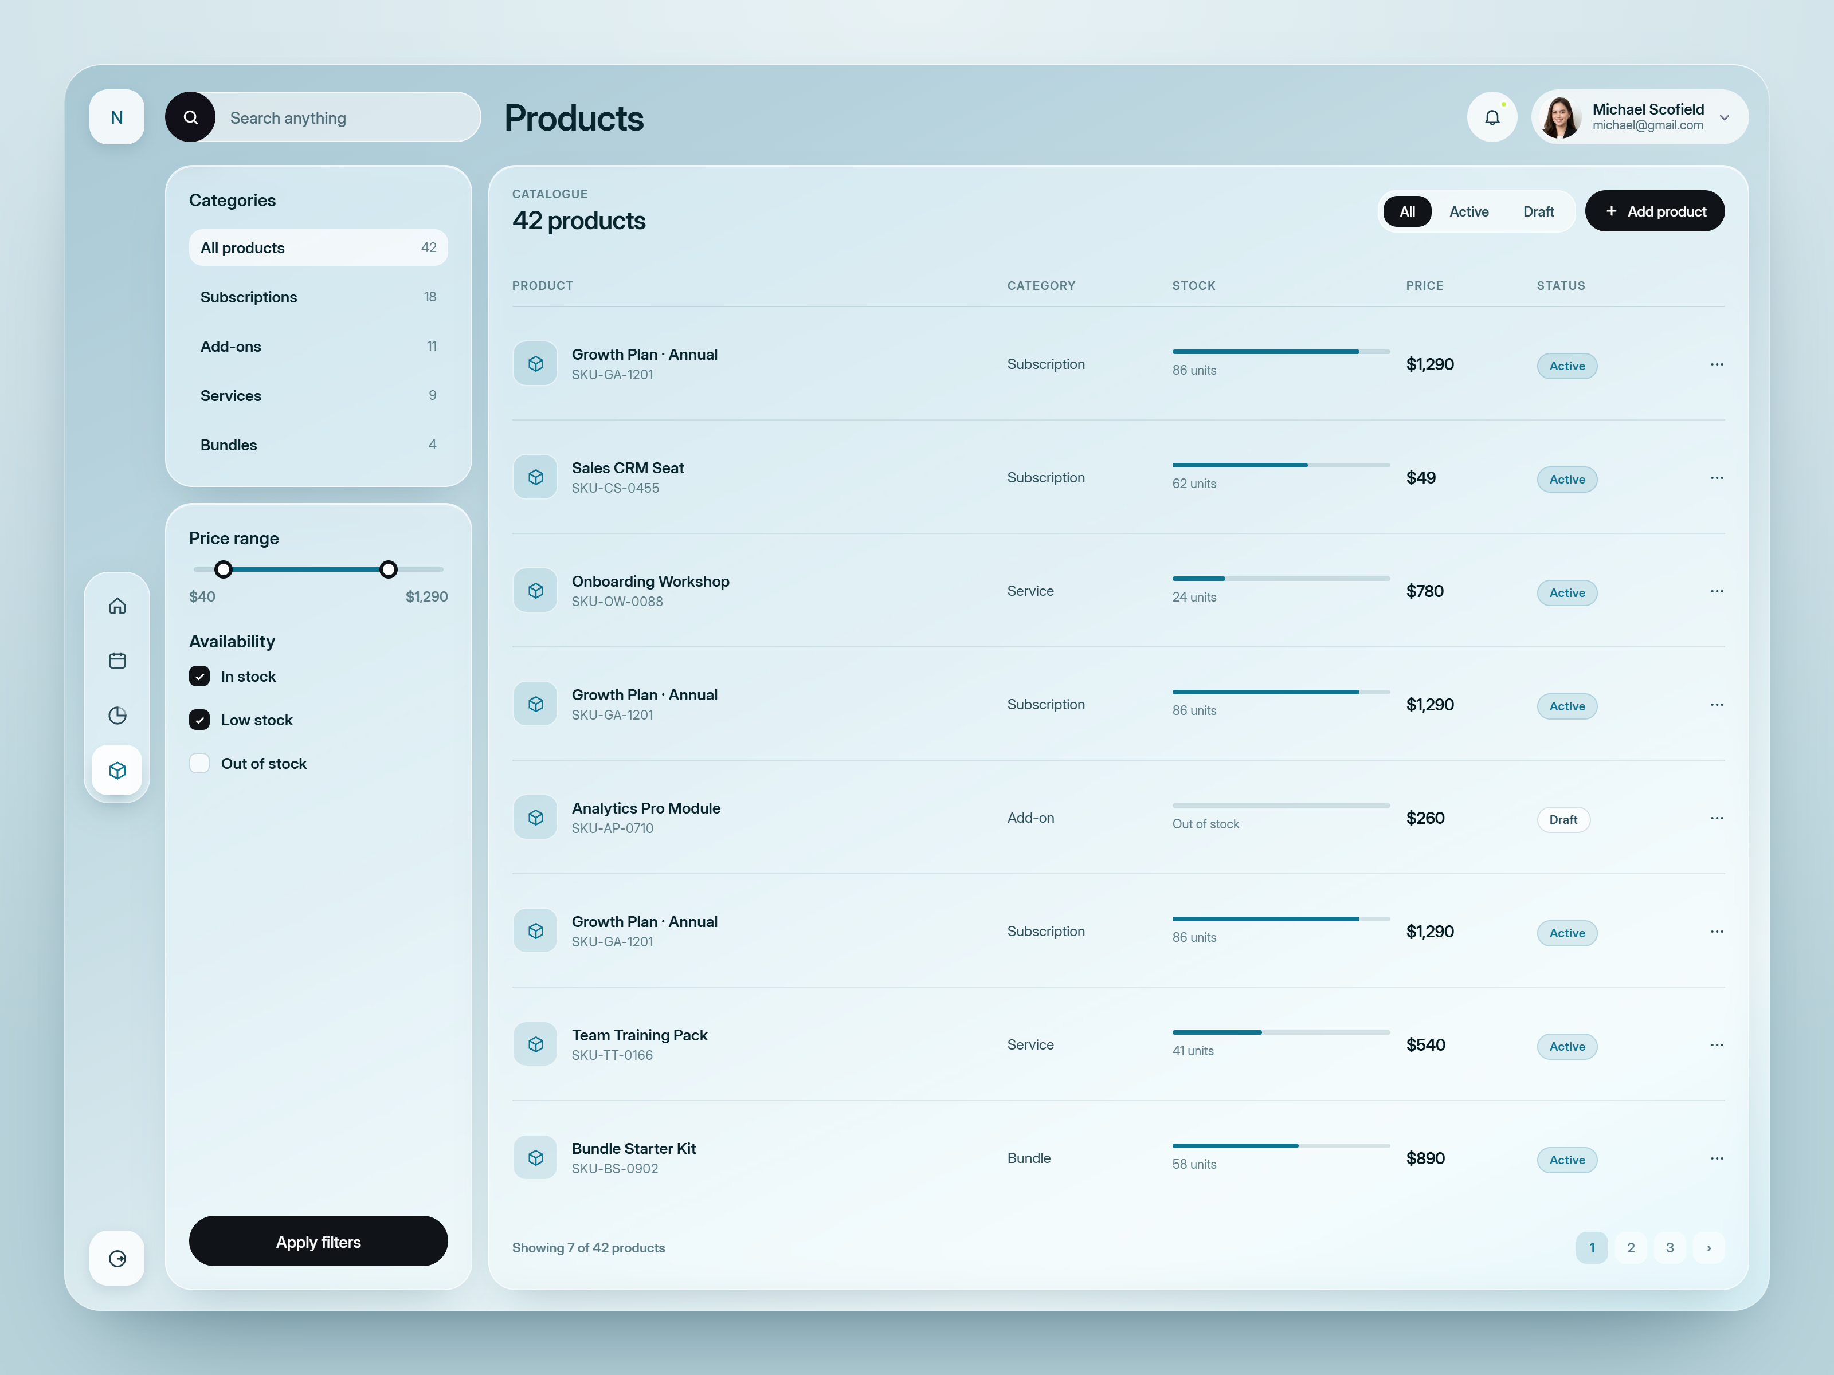
Task: Uncheck the In stock checkbox
Action: point(199,676)
